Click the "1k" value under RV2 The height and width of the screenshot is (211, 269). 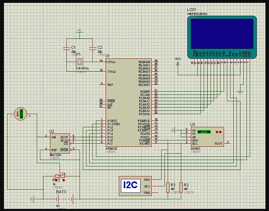coord(54,184)
